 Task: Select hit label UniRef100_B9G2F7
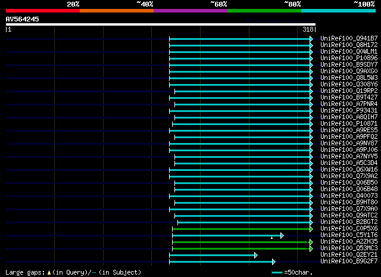pos(349,262)
